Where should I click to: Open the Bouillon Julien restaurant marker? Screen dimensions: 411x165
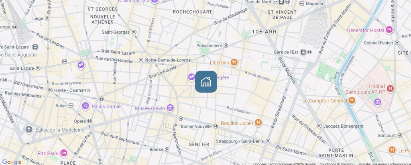258,123
